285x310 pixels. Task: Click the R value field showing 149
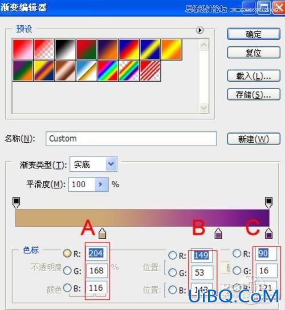202,255
